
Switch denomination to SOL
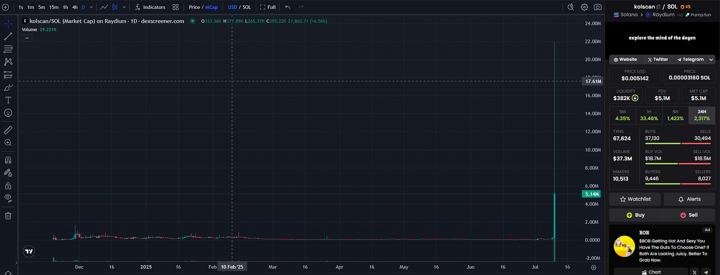(x=247, y=7)
